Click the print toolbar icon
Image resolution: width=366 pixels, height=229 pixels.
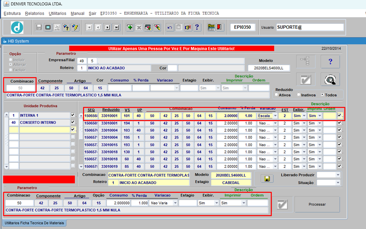click(57, 27)
